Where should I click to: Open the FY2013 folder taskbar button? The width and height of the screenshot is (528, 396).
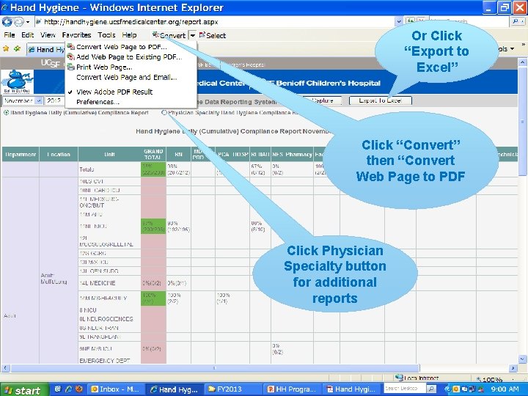tap(233, 389)
